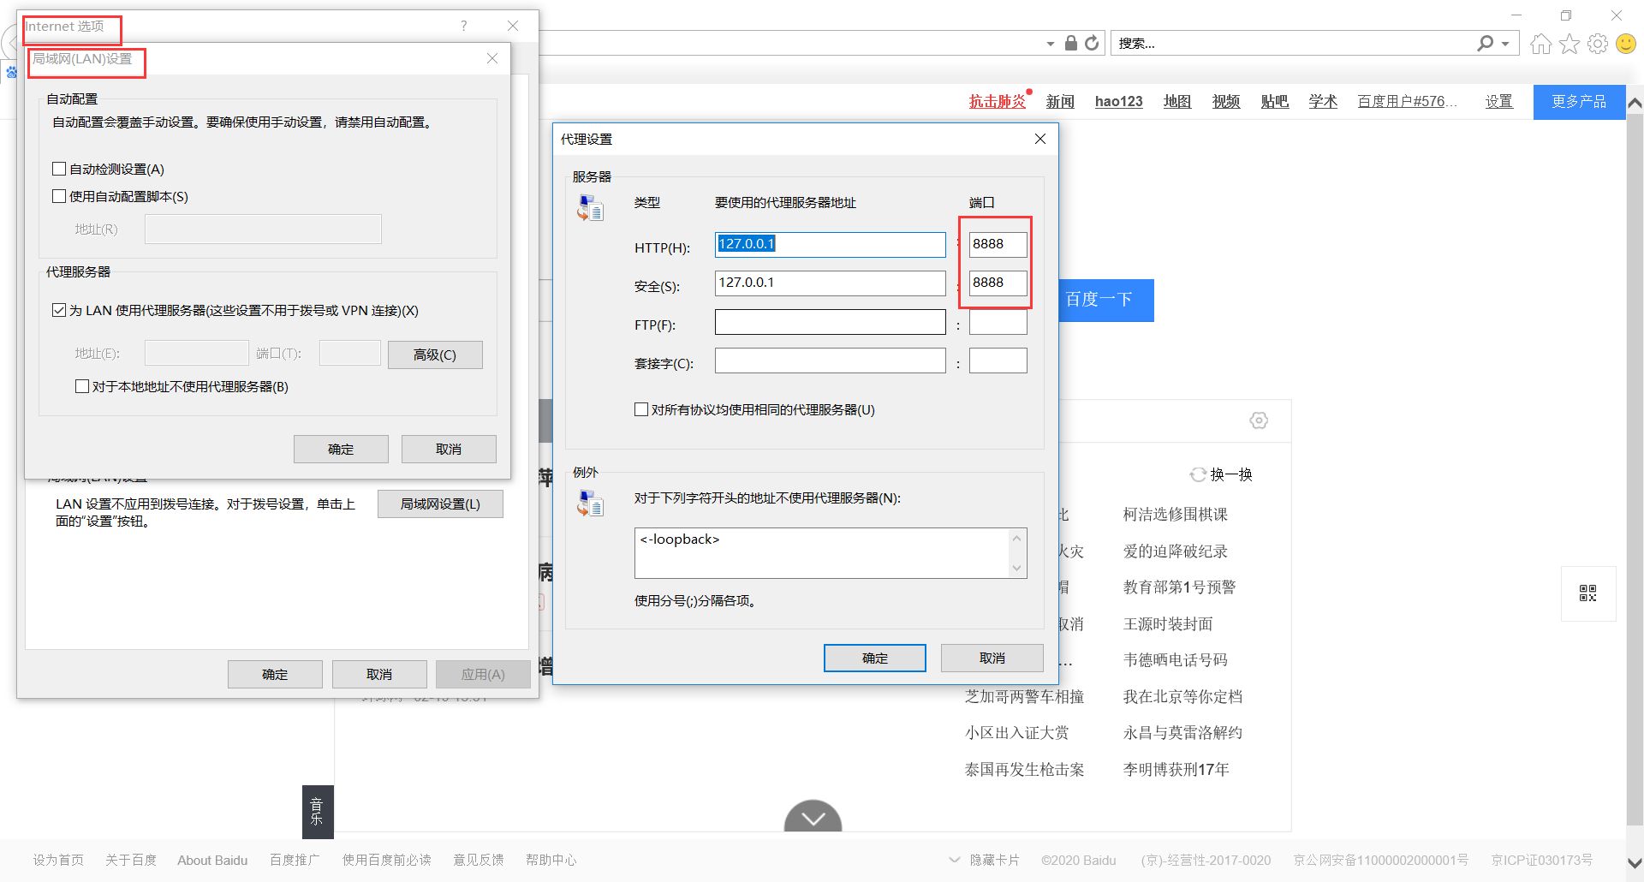Click inside the HTTP proxy address field
The image size is (1644, 882).
tap(829, 244)
